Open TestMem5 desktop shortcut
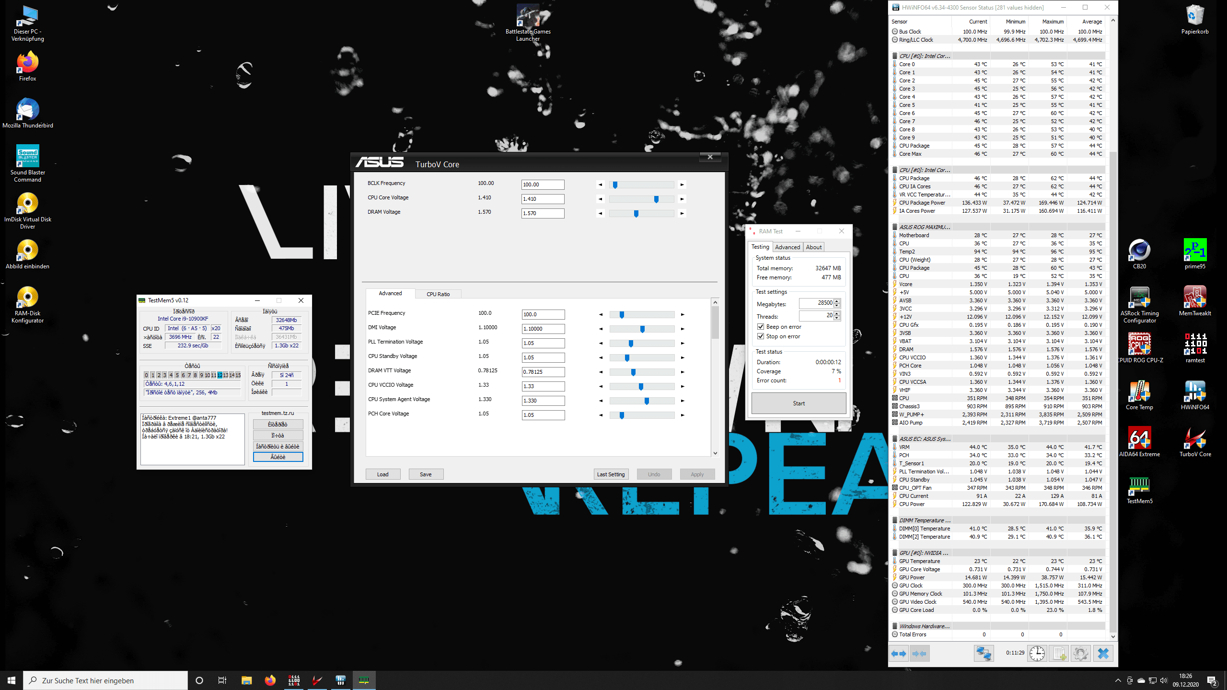 click(x=1139, y=489)
